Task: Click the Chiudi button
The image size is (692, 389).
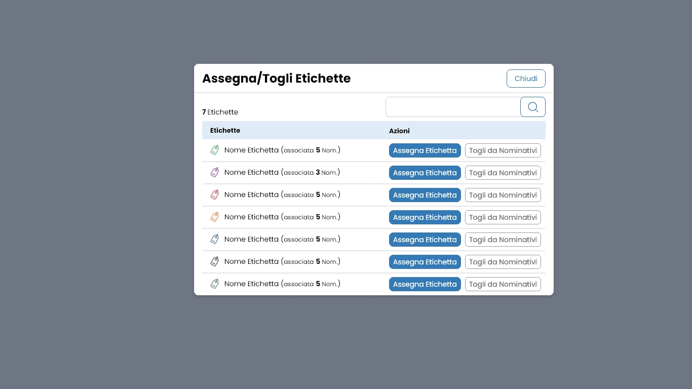Action: tap(525, 79)
